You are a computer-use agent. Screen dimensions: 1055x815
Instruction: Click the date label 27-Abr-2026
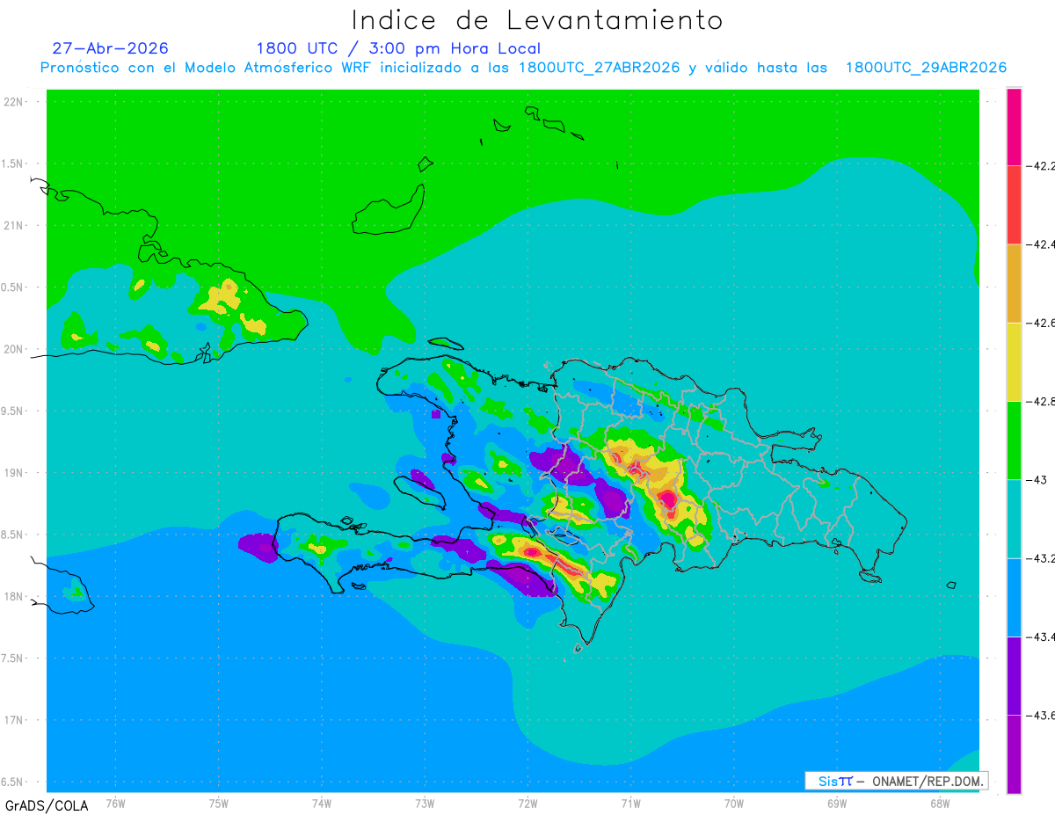pyautogui.click(x=110, y=48)
